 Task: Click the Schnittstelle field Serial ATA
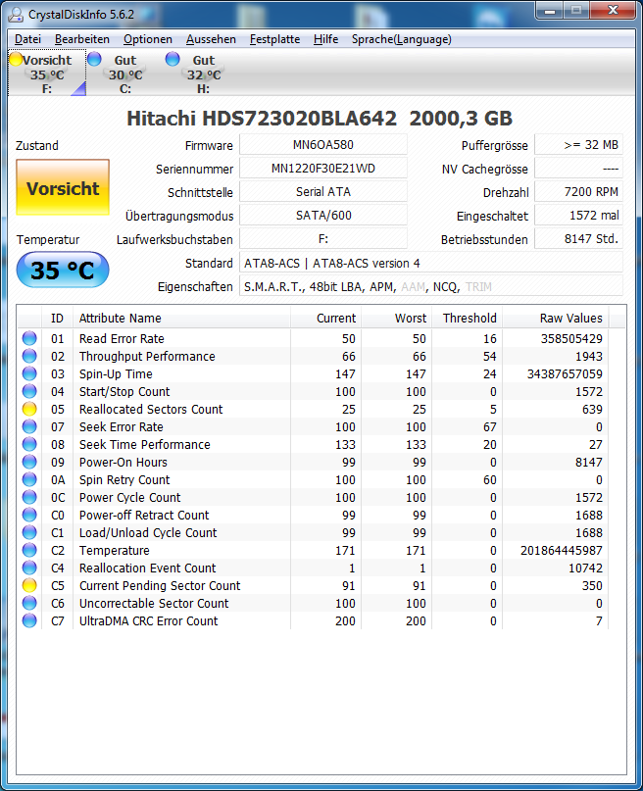[323, 192]
